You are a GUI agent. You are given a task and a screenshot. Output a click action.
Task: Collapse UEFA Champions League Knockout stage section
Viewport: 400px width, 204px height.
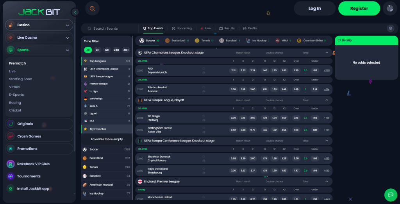(327, 52)
